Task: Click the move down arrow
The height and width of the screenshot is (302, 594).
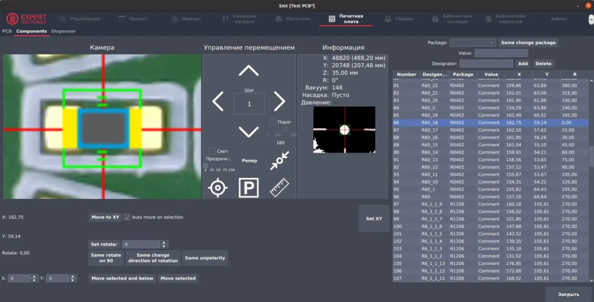Action: 249,132
